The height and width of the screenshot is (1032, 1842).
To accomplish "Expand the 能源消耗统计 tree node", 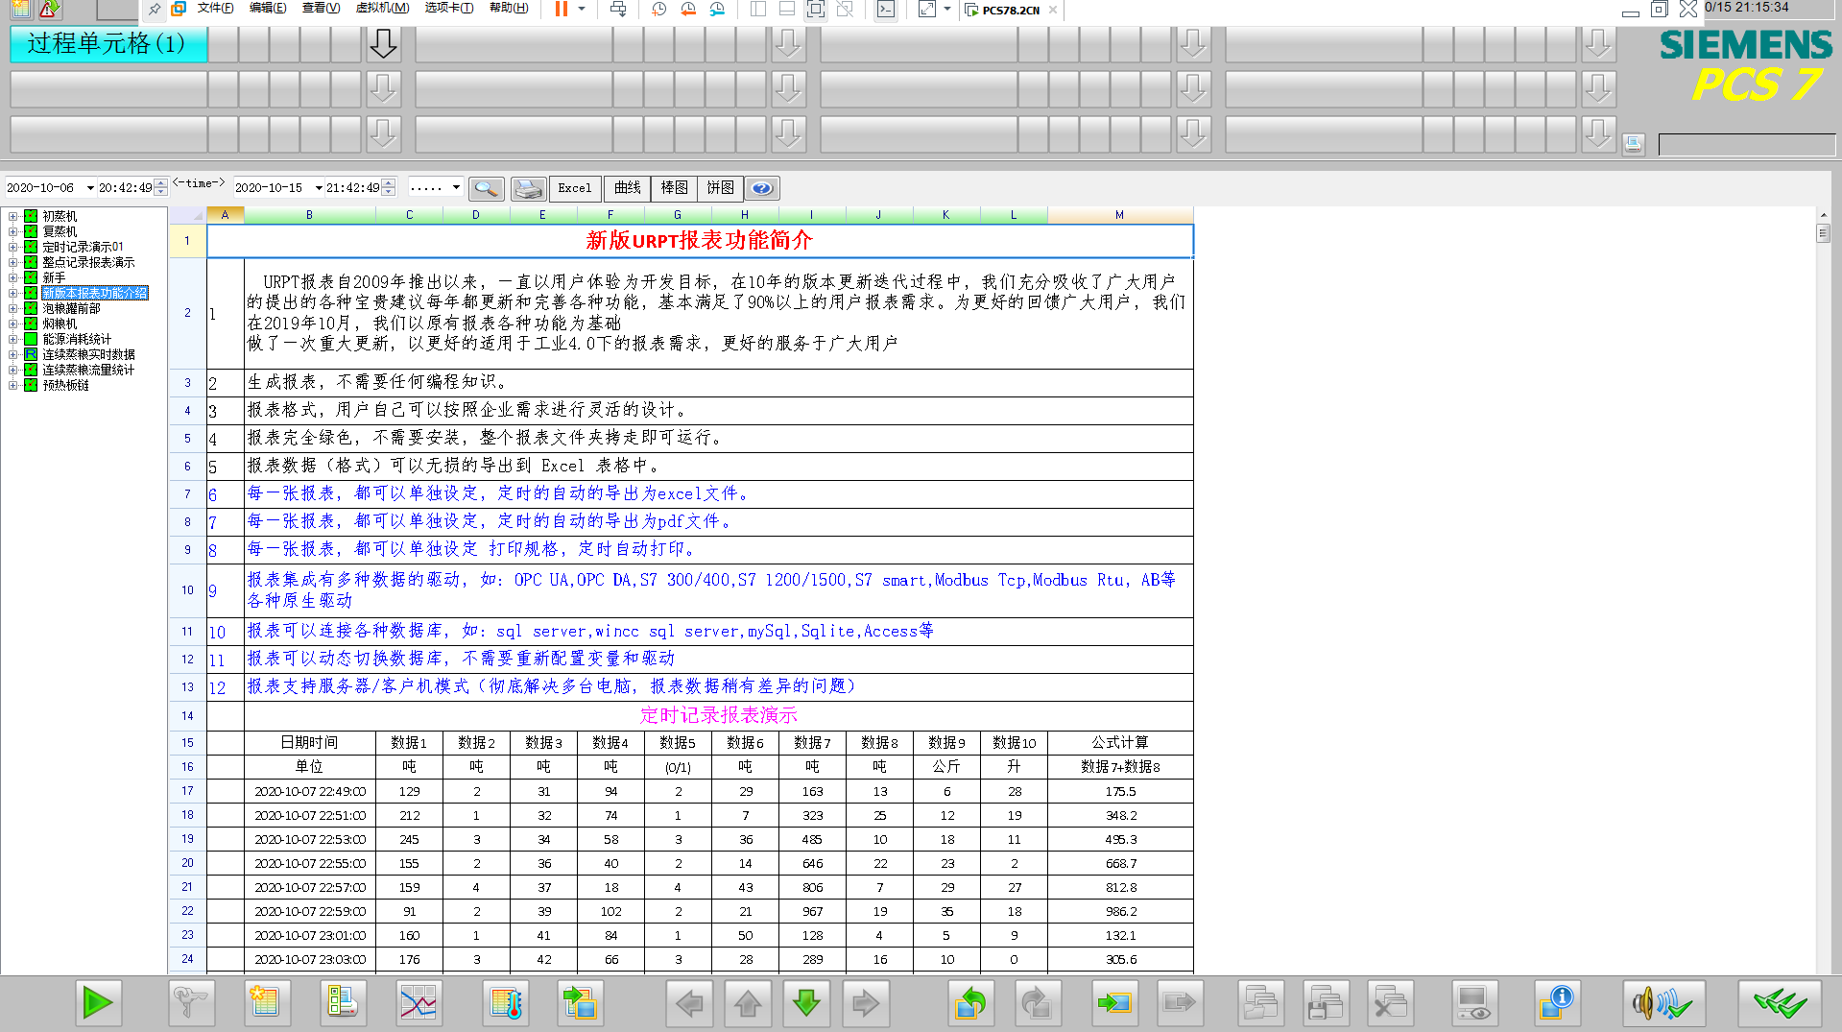I will pos(13,340).
